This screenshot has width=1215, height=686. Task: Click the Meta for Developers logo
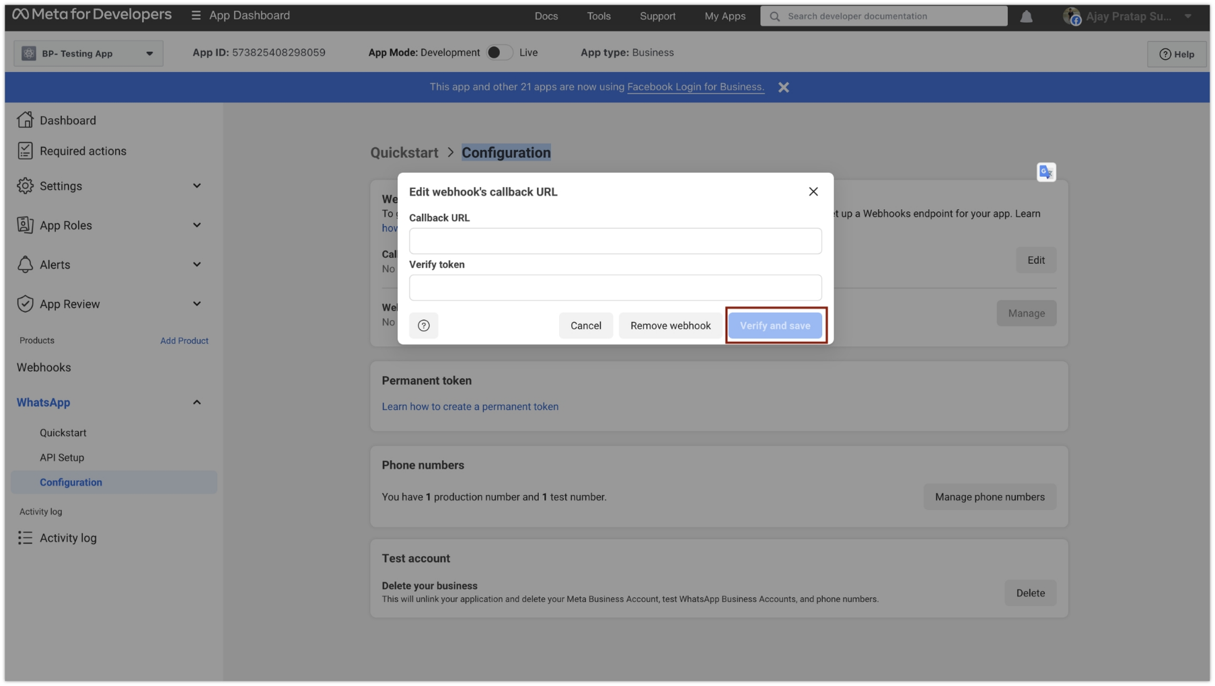pyautogui.click(x=92, y=15)
